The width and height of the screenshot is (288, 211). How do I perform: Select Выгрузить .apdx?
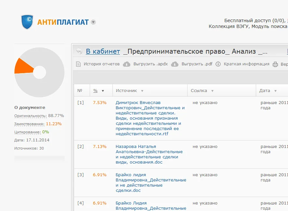point(151,64)
